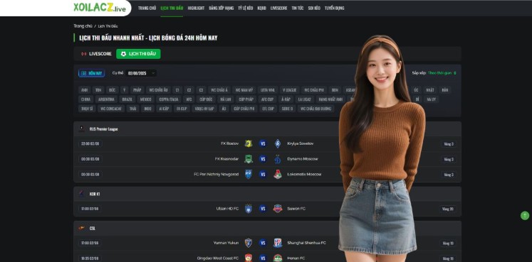Open the Theo thời gian sort dropdown
The width and height of the screenshot is (532, 262).
pos(442,73)
